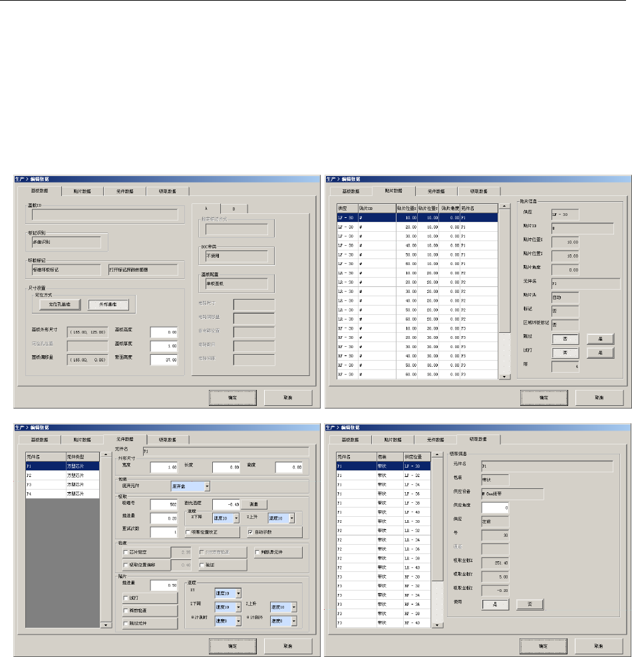Image resolution: width=632 pixels, height=657 pixels.
Task: Tick the 芯片站立 checkbox
Action: click(126, 552)
